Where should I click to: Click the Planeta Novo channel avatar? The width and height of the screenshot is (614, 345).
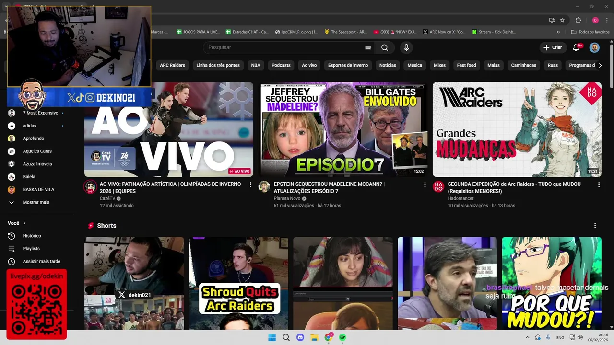point(264,187)
